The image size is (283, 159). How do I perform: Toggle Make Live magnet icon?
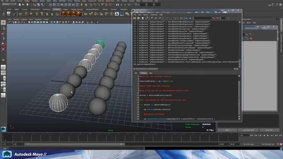pos(110,5)
